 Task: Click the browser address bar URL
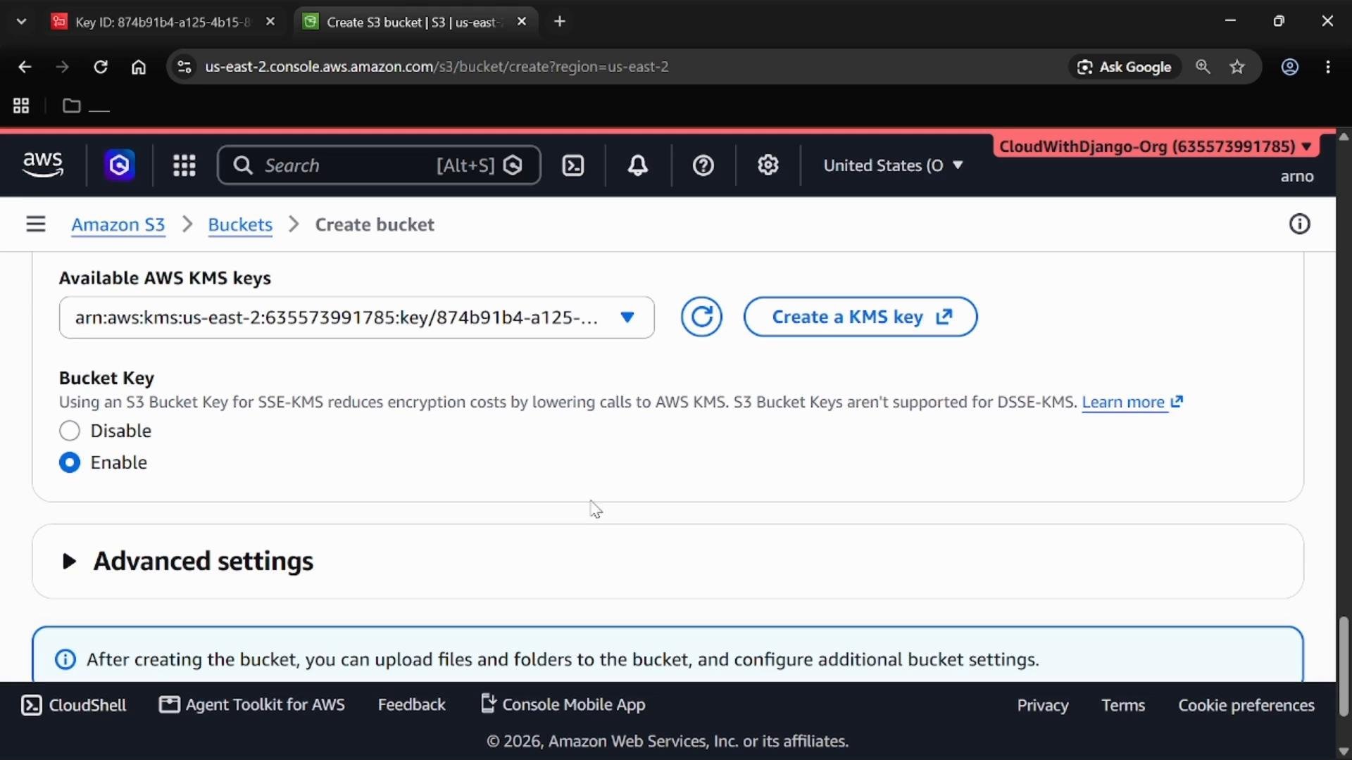tap(437, 67)
